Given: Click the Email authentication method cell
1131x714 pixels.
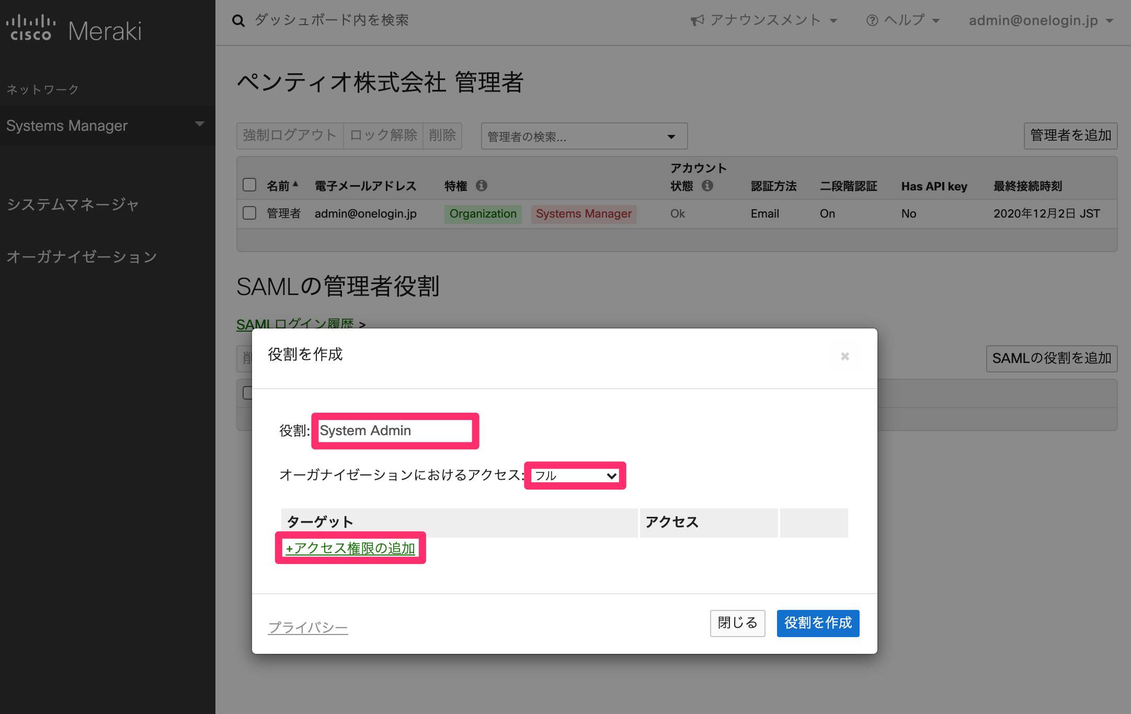Looking at the screenshot, I should tap(765, 213).
